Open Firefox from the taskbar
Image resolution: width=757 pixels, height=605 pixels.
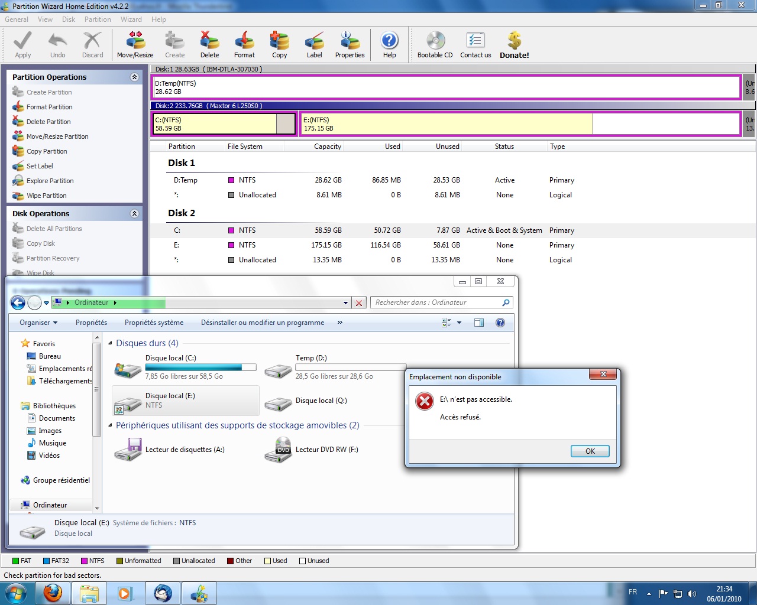(x=53, y=593)
